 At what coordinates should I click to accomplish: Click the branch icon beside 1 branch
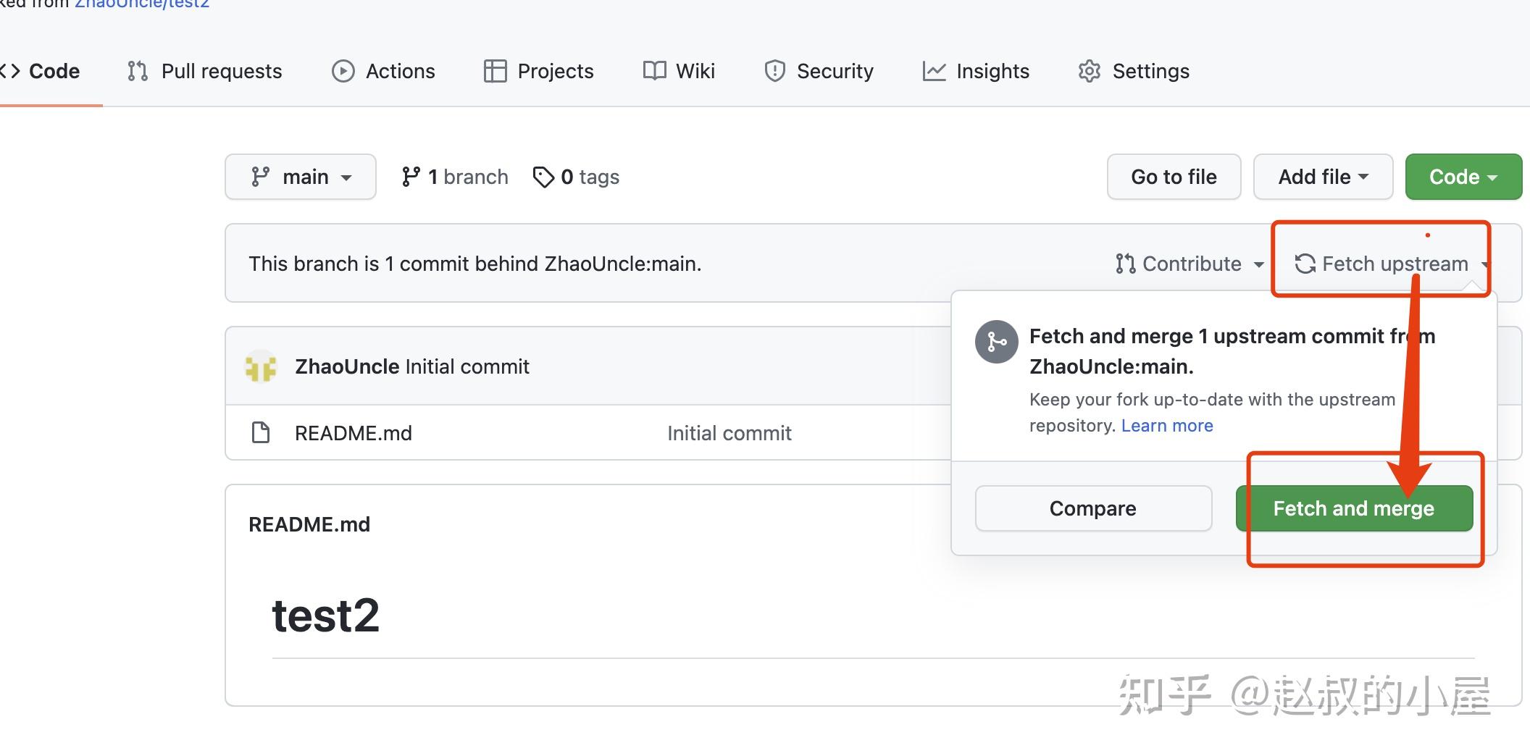pos(411,177)
